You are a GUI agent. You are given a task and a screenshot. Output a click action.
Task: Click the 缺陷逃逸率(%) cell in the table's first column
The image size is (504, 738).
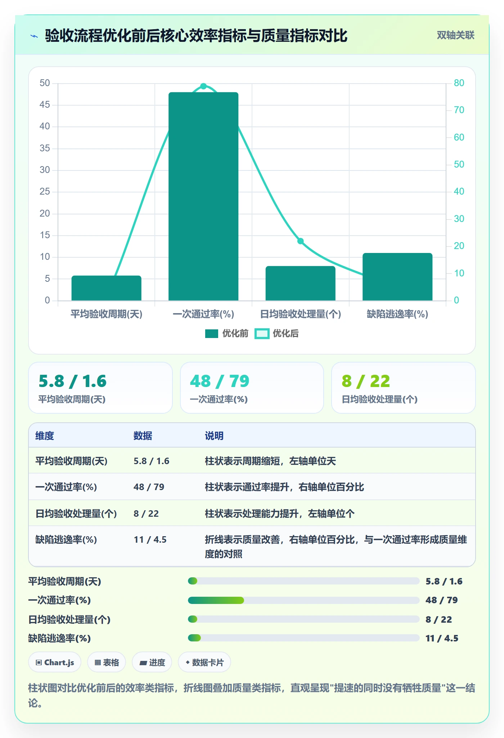pos(66,539)
